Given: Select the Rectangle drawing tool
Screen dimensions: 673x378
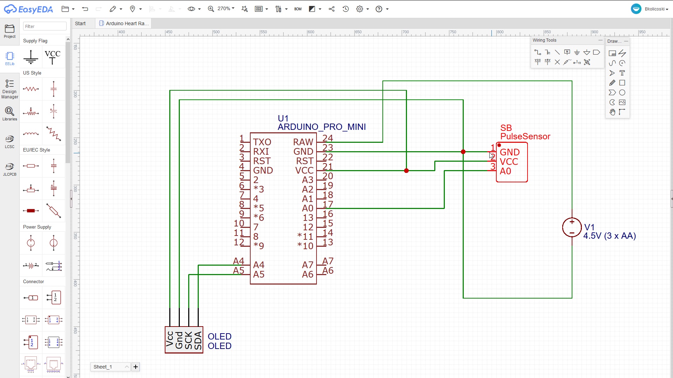Looking at the screenshot, I should [x=622, y=83].
